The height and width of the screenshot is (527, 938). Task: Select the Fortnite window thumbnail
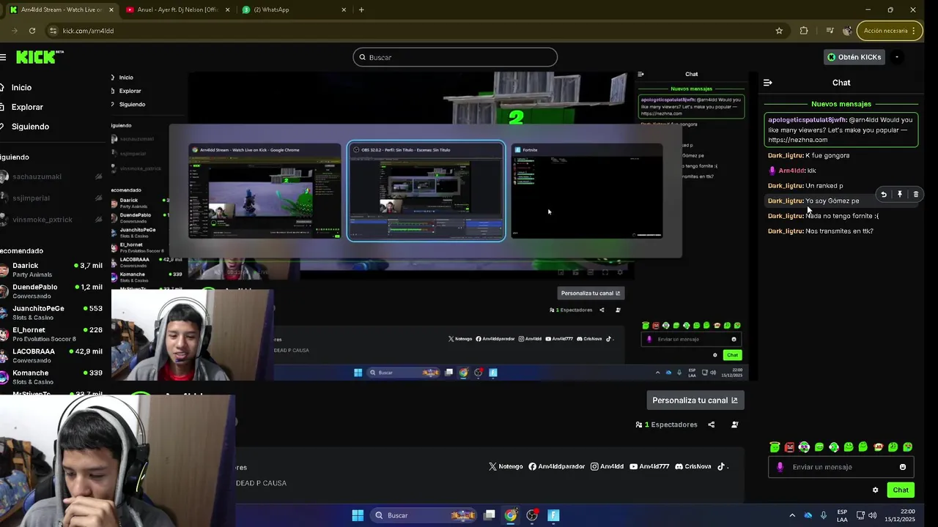click(587, 191)
